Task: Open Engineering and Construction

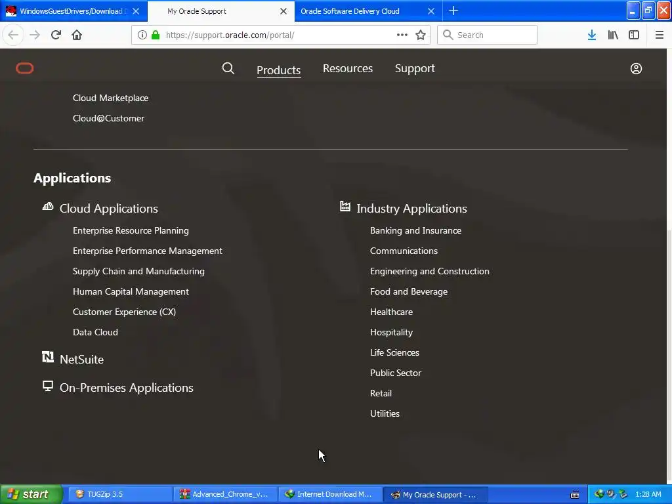Action: click(429, 271)
